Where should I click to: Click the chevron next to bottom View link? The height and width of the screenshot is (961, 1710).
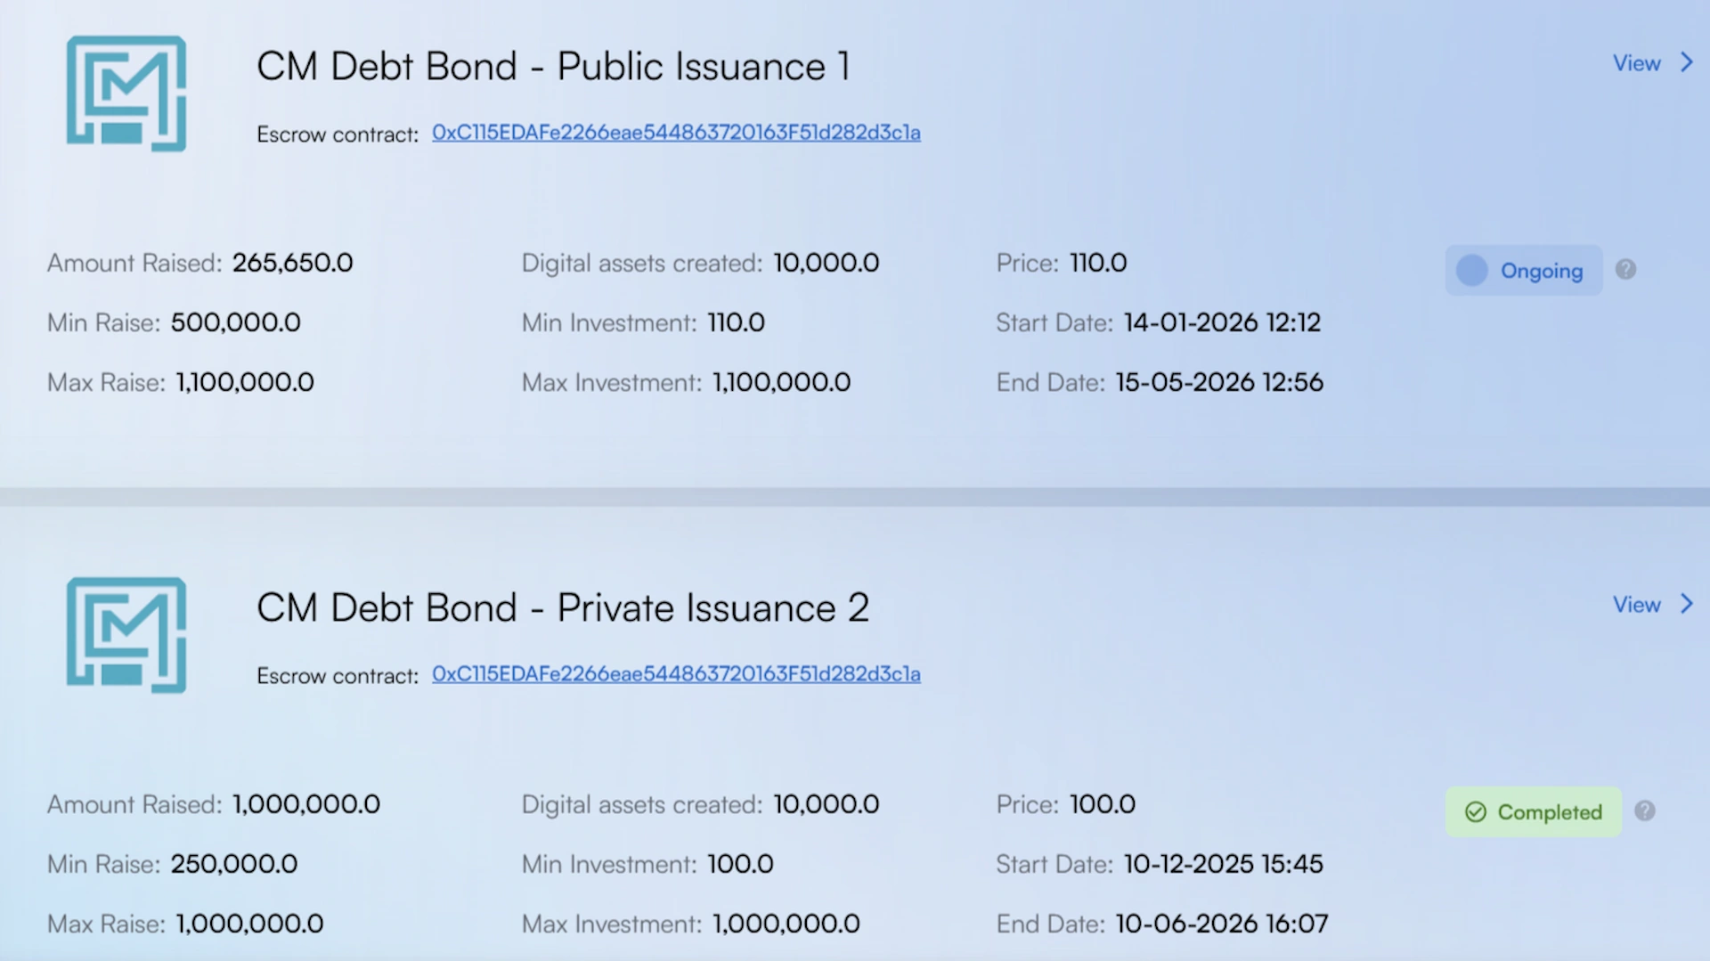1688,604
